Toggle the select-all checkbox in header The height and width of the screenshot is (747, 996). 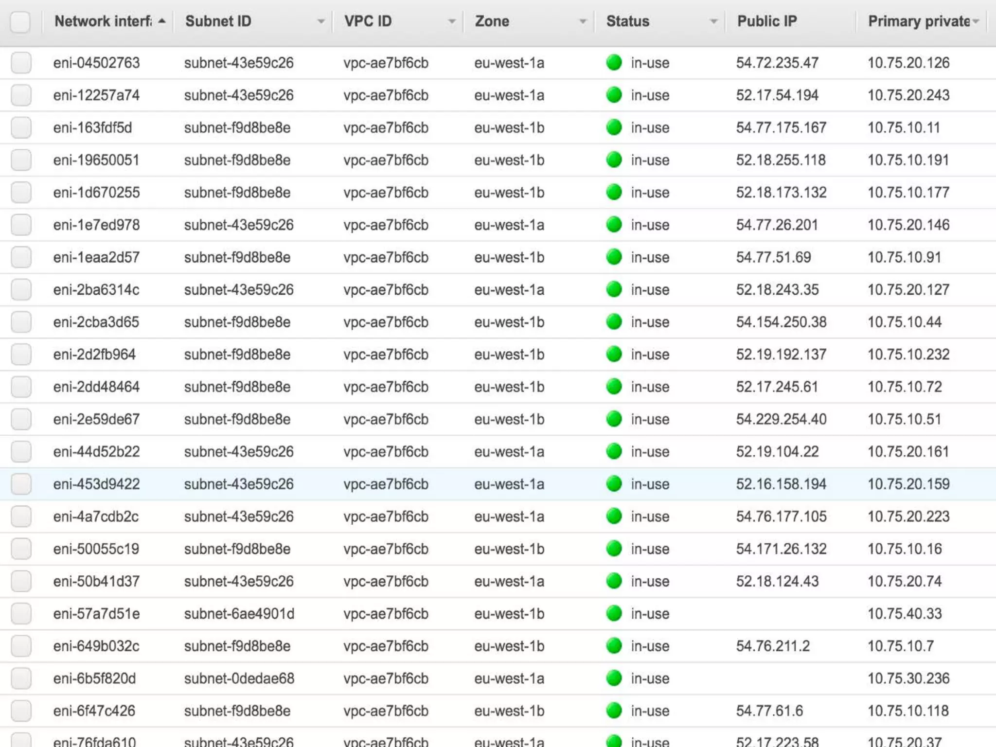click(x=20, y=22)
